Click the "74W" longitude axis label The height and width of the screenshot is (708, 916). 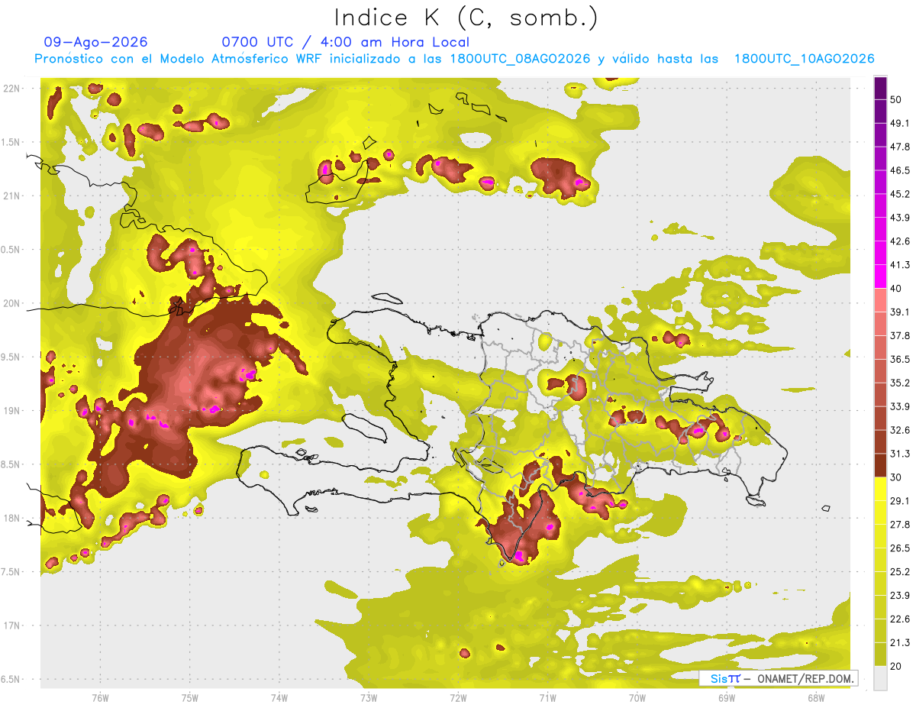click(x=279, y=697)
